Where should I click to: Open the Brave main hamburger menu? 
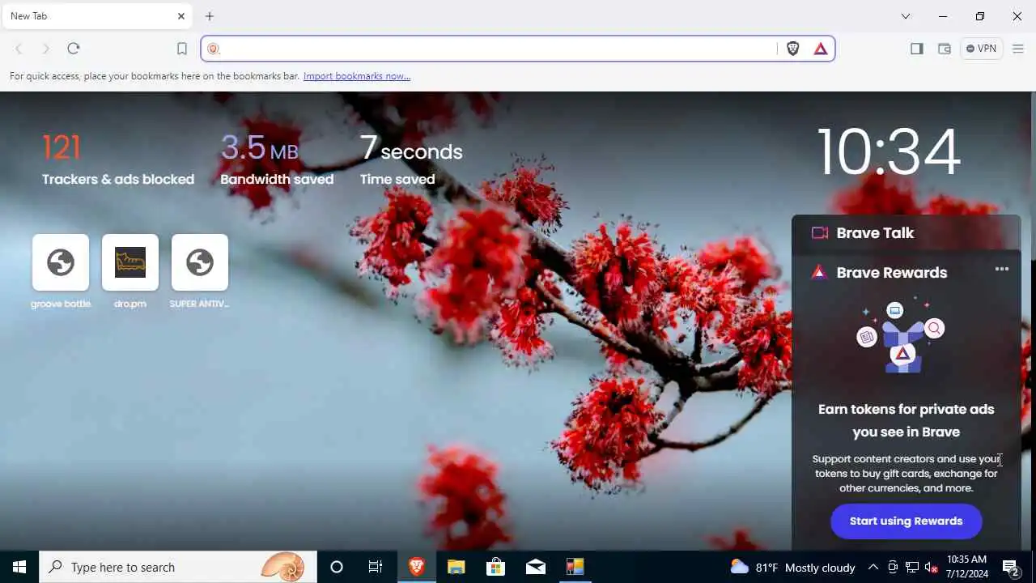[1018, 49]
